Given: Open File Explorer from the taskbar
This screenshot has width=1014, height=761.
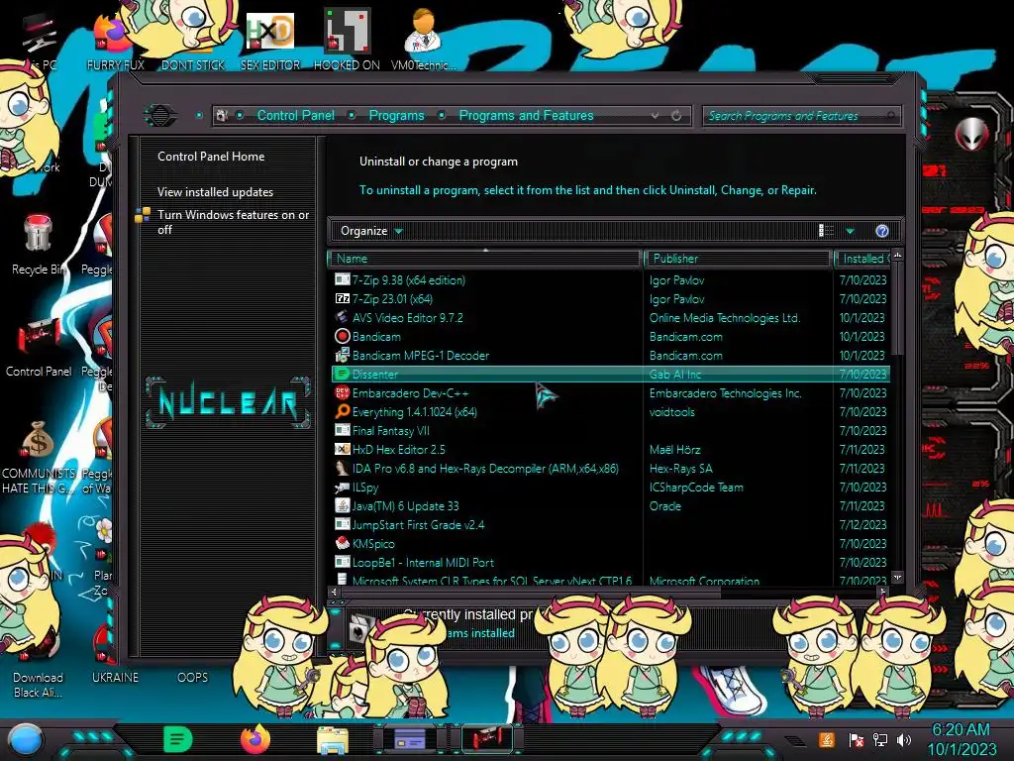Looking at the screenshot, I should pyautogui.click(x=333, y=740).
